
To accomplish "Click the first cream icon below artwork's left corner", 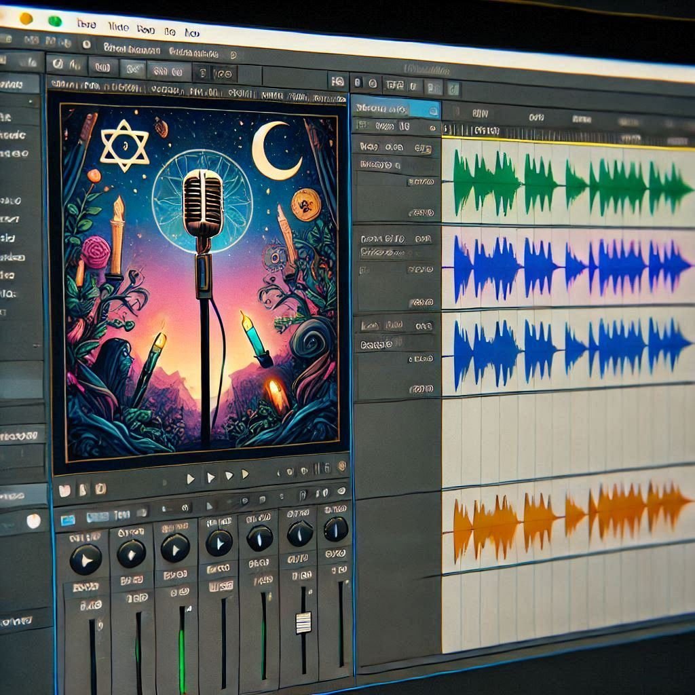I will click(64, 491).
